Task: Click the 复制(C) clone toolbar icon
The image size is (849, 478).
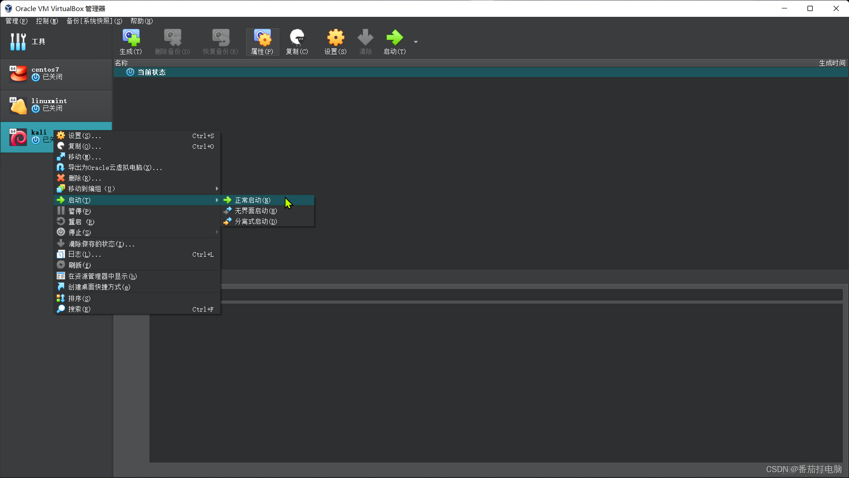Action: (x=297, y=42)
